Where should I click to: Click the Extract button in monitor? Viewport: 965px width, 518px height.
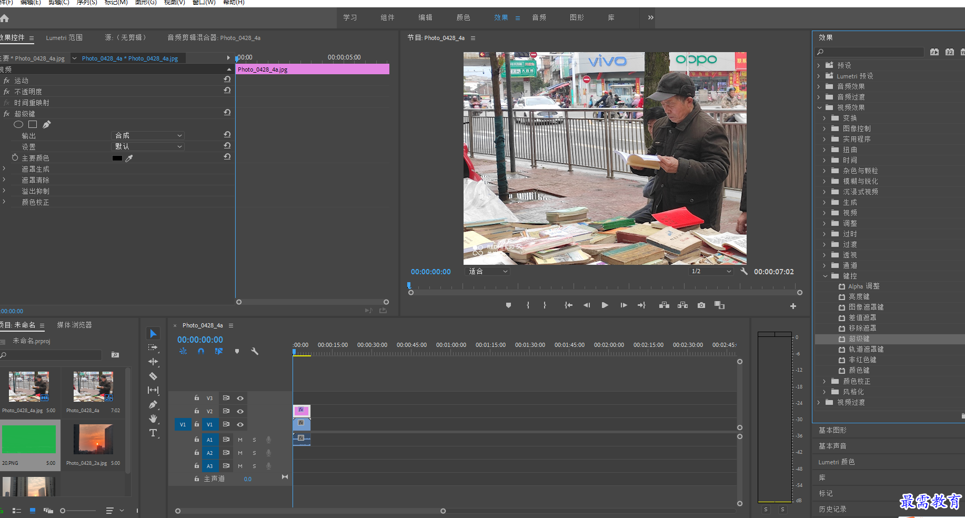(682, 305)
